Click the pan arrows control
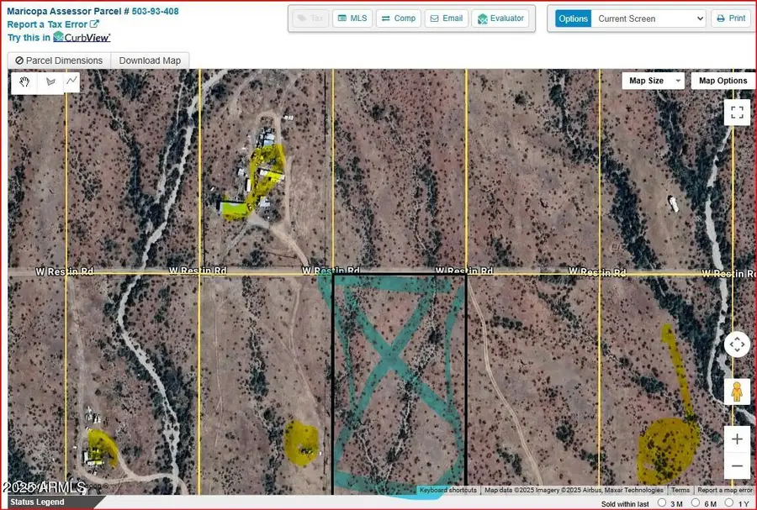The width and height of the screenshot is (757, 510). pyautogui.click(x=736, y=344)
